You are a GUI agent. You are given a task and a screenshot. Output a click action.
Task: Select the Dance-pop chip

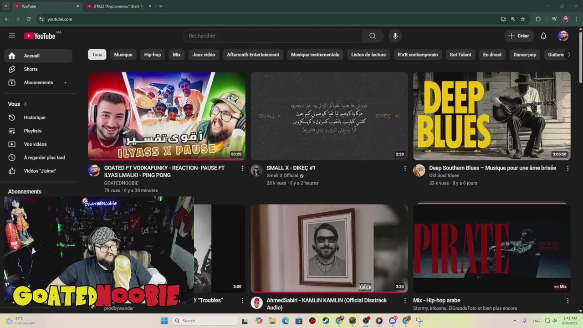[525, 55]
